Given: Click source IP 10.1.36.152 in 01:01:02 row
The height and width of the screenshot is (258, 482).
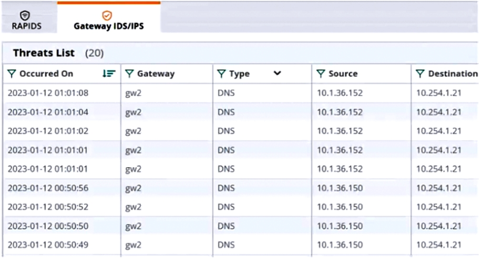Looking at the screenshot, I should pyautogui.click(x=340, y=131).
